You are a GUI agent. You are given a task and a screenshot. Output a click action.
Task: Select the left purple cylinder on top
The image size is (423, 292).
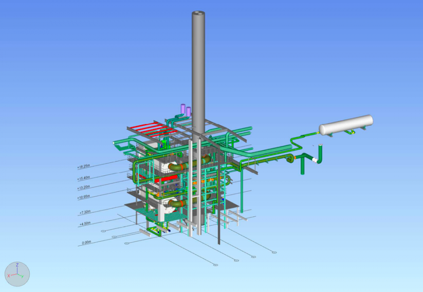pyautogui.click(x=183, y=109)
